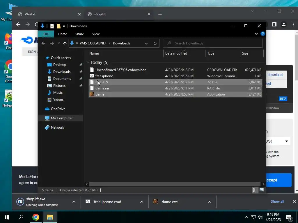This screenshot has width=298, height=223.
Task: Switch to large icons view layout
Action: pos(262,190)
